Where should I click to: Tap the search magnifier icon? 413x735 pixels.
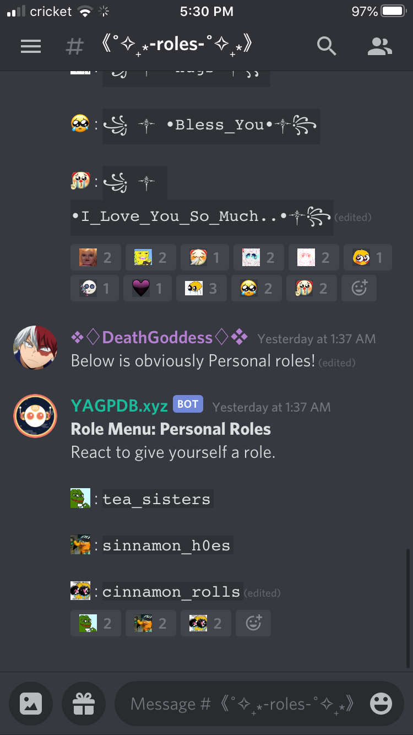point(327,46)
